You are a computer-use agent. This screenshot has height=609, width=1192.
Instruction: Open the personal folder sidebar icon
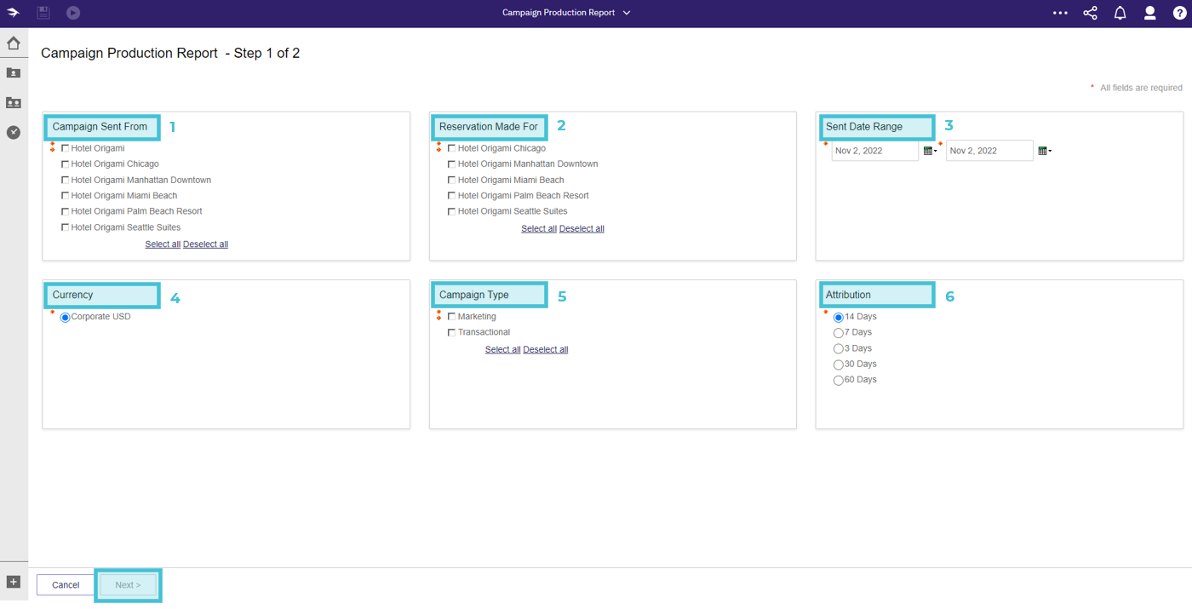(x=14, y=73)
